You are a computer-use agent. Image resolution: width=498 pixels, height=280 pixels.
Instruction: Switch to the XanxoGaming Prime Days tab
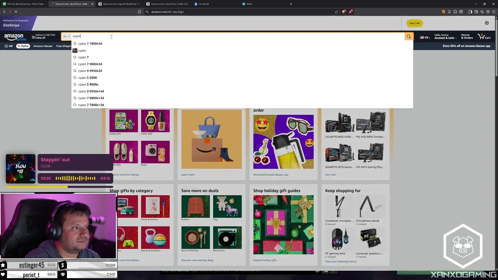pyautogui.click(x=23, y=4)
